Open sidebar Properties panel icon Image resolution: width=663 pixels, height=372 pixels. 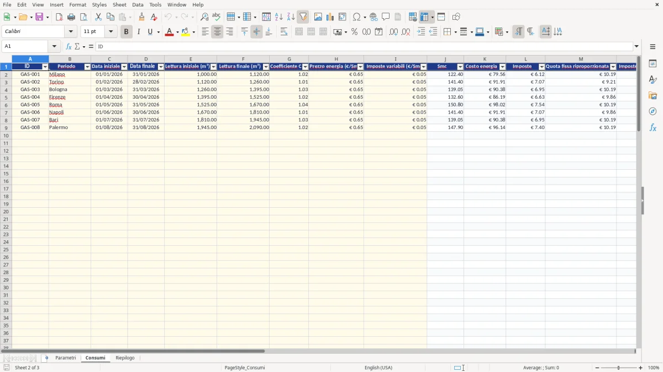pos(653,63)
